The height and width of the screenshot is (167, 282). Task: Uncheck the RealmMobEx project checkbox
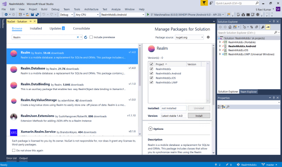click(151, 69)
